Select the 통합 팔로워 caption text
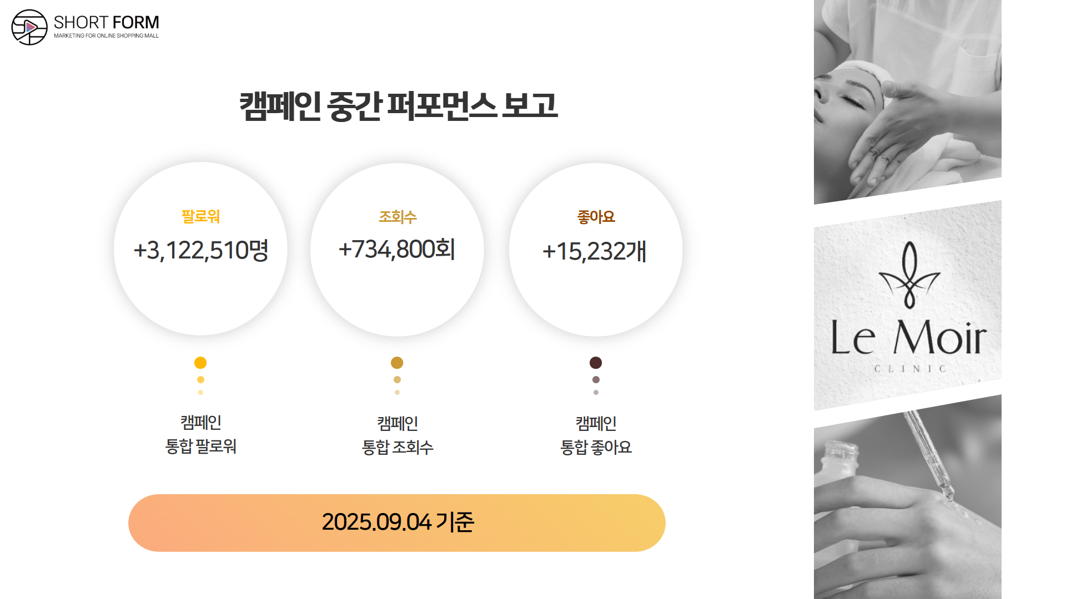1066x599 pixels. [x=201, y=446]
